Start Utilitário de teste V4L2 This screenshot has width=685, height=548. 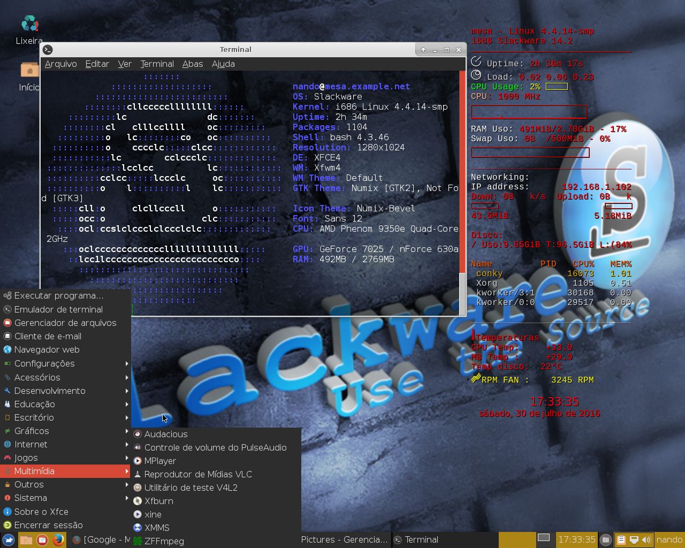(216, 488)
